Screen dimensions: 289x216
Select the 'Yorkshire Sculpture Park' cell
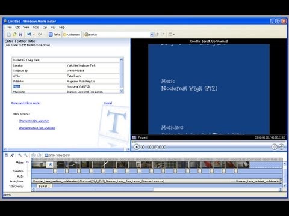pyautogui.click(x=93, y=65)
